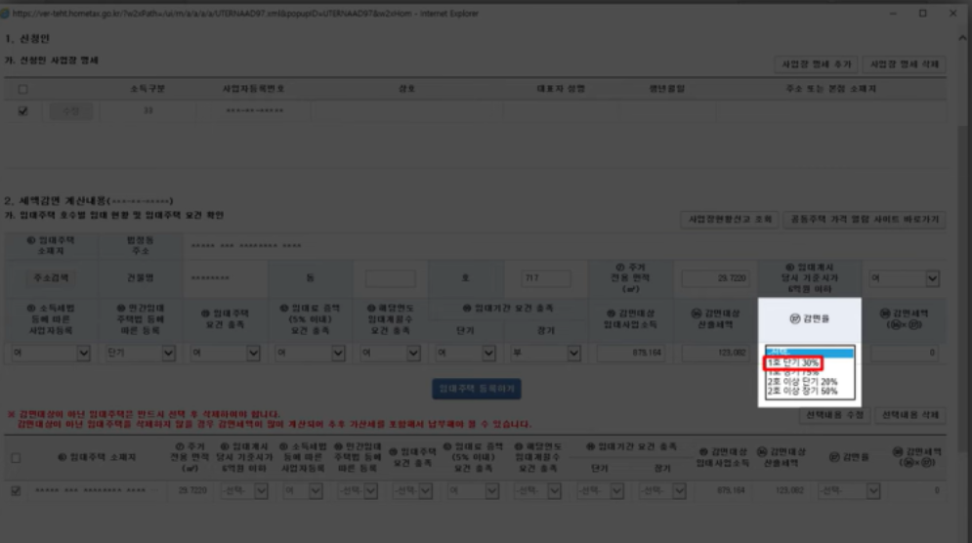
Task: Open the 해당연도 임대개월수 dropdown in the input form
Action: point(391,353)
